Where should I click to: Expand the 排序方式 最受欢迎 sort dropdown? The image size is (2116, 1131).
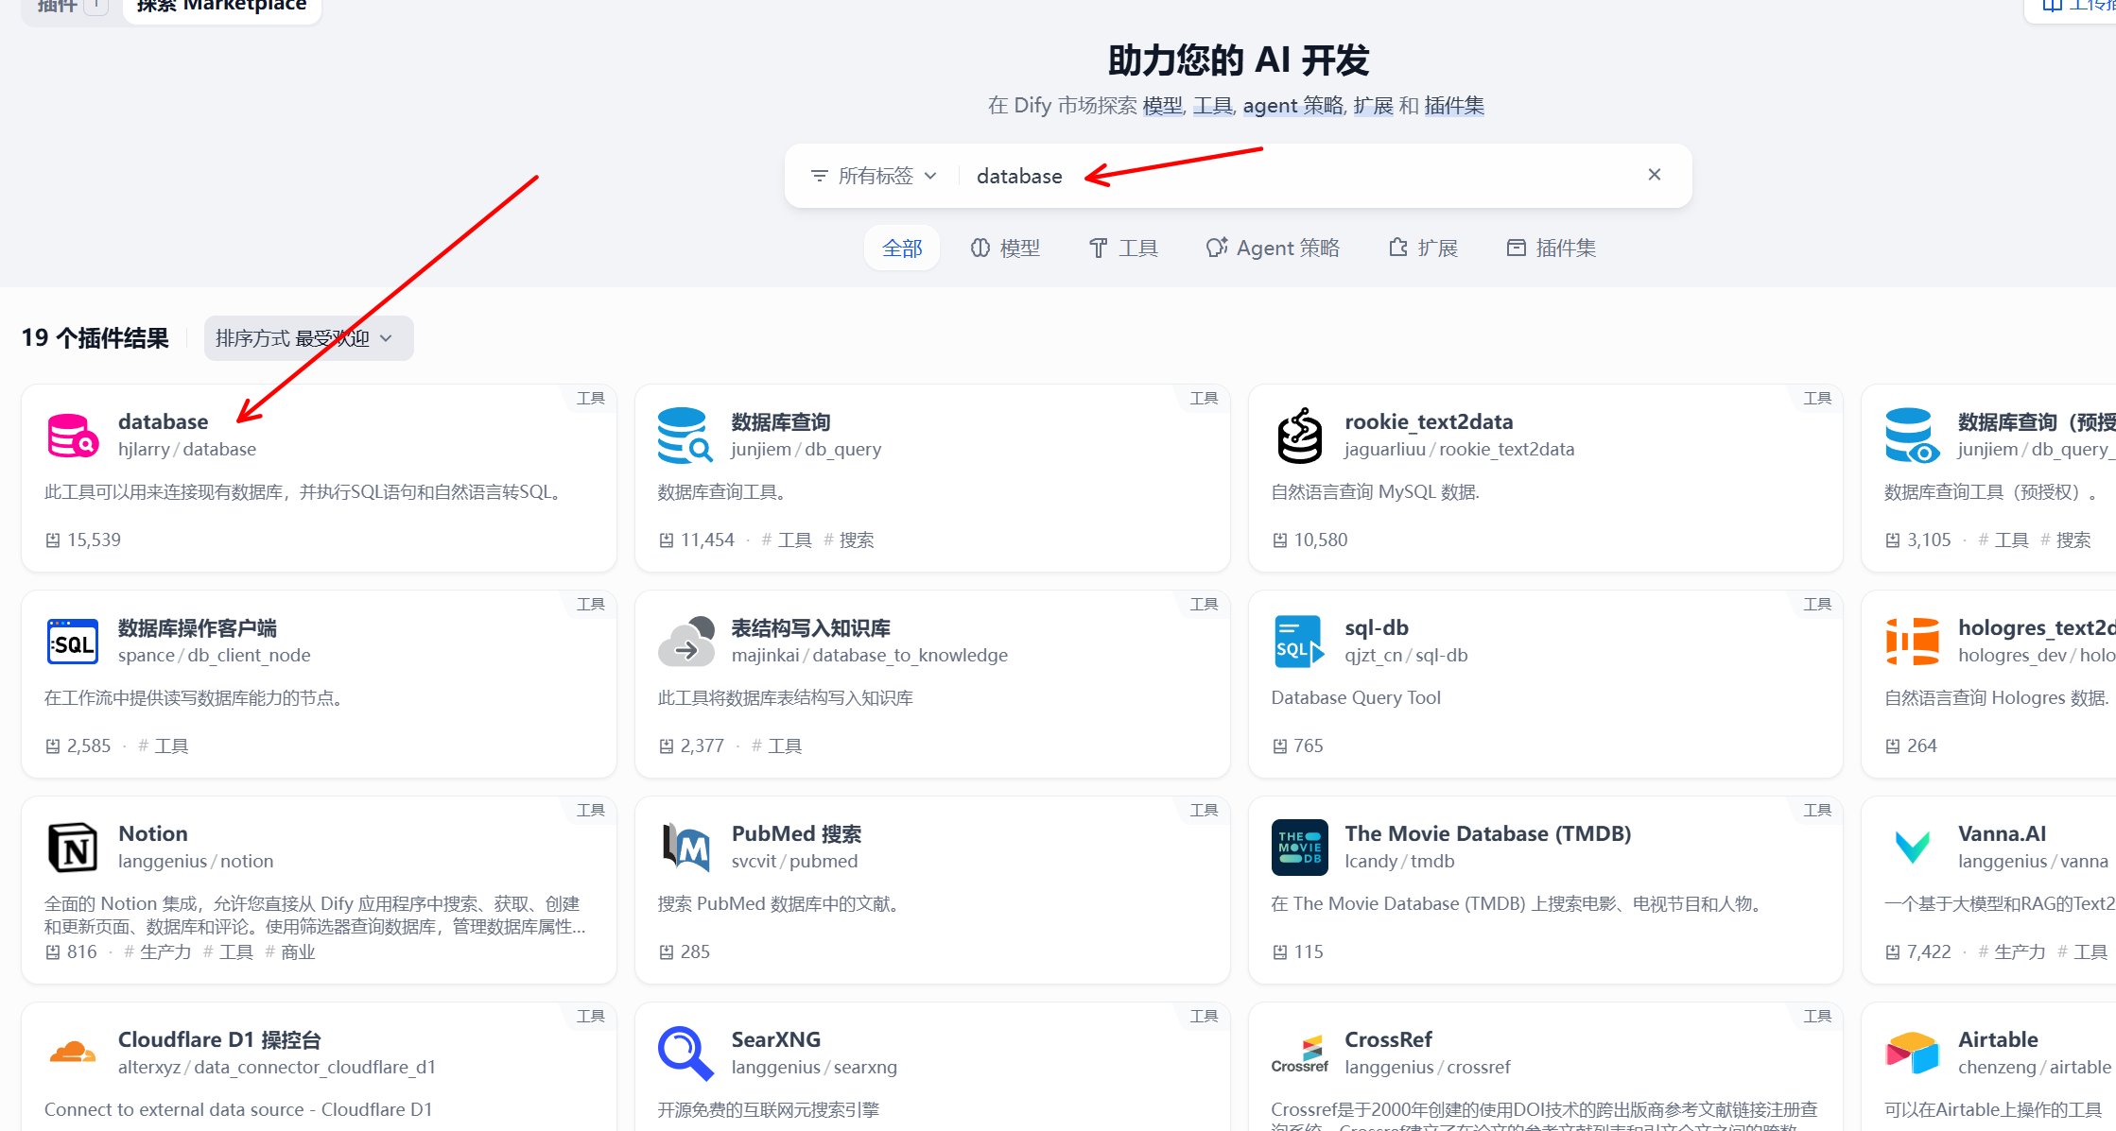point(308,338)
